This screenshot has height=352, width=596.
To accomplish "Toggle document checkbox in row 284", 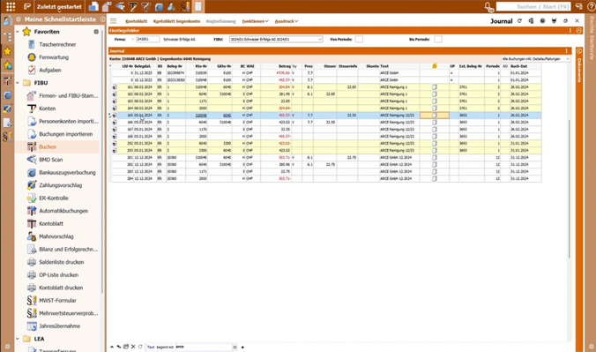I will point(435,178).
